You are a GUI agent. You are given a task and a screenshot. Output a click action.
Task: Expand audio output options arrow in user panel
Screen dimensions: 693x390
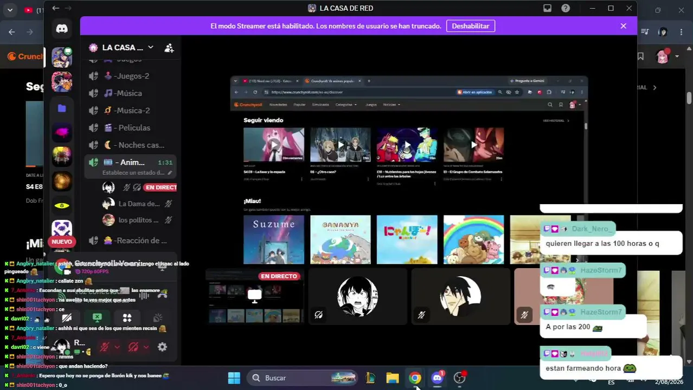pos(145,347)
